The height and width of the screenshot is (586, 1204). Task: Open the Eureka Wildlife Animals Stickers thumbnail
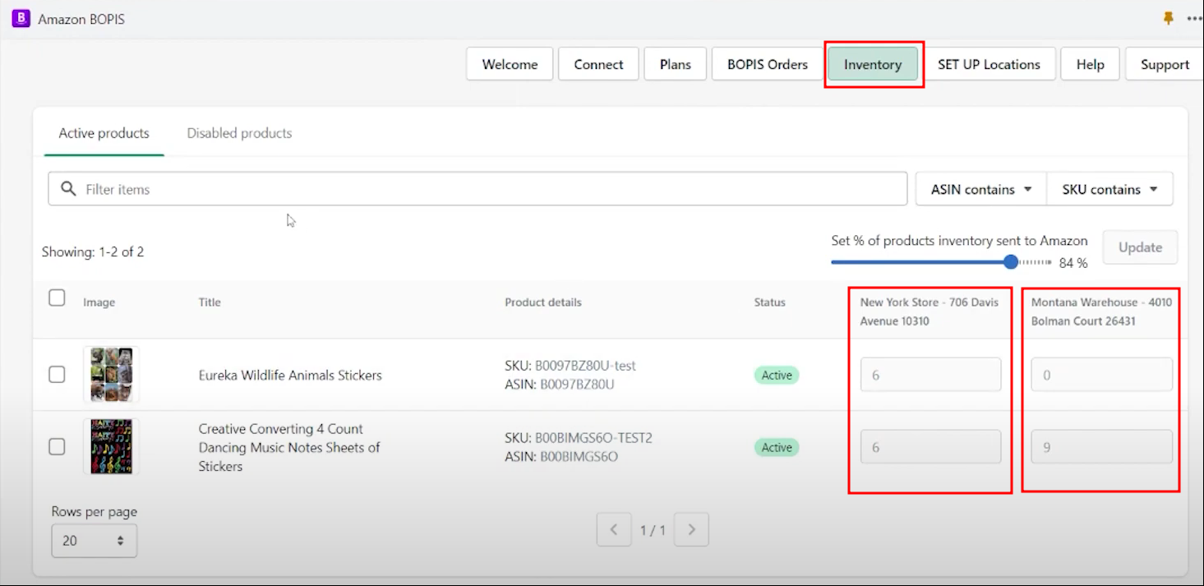pyautogui.click(x=111, y=375)
